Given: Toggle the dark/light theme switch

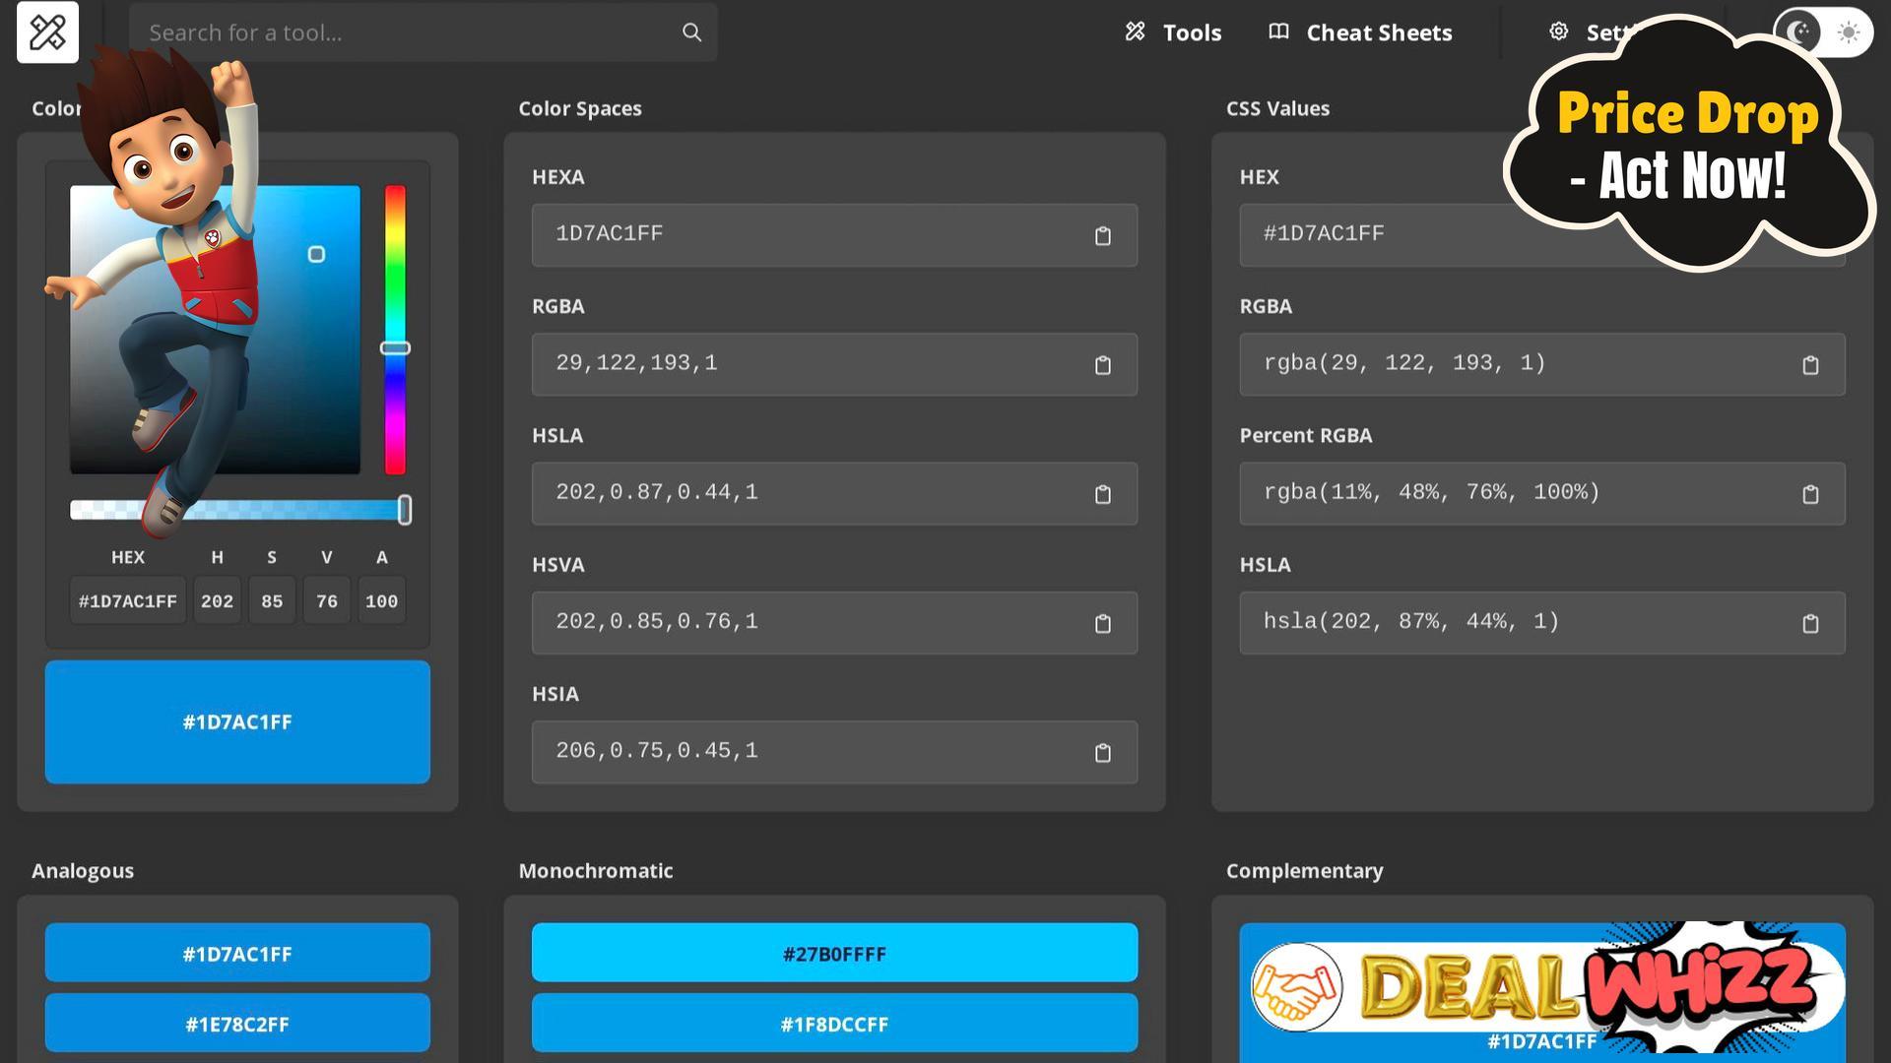Looking at the screenshot, I should (x=1822, y=32).
